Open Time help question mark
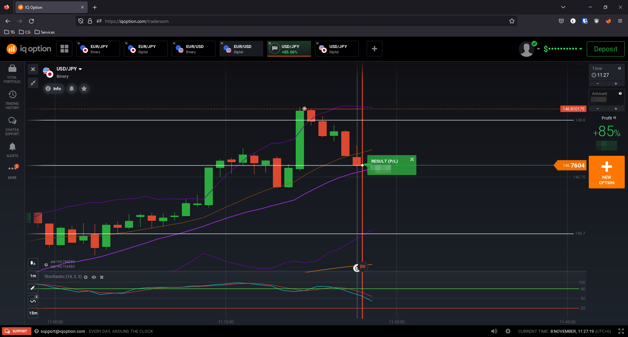 [x=619, y=68]
